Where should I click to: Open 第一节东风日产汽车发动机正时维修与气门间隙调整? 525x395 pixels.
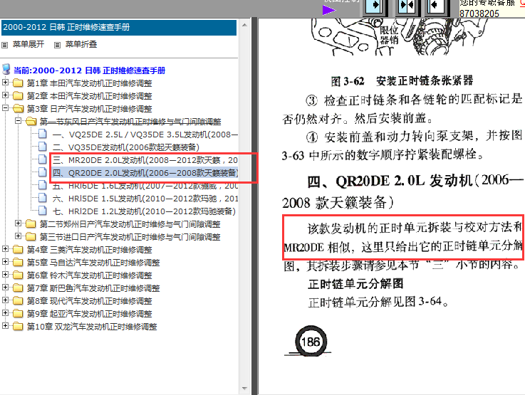coord(130,122)
